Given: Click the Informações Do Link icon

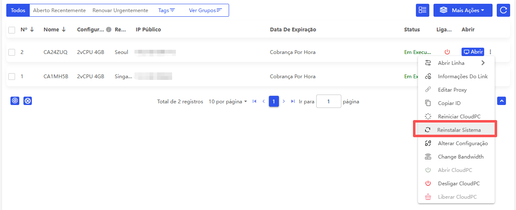Looking at the screenshot, I should (x=428, y=77).
